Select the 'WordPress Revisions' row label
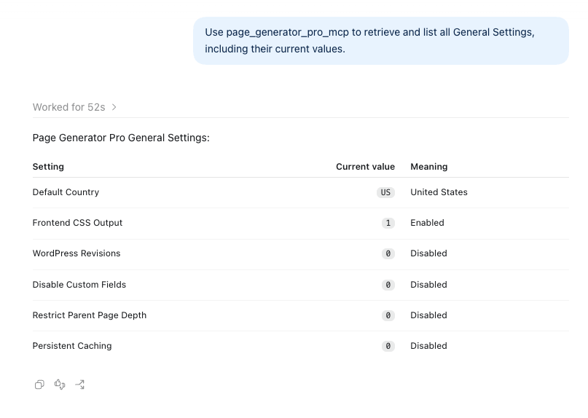 pos(77,253)
